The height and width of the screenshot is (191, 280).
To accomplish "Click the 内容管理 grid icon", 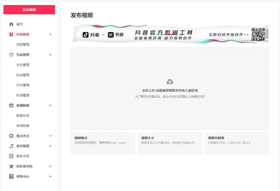I will click(x=11, y=35).
